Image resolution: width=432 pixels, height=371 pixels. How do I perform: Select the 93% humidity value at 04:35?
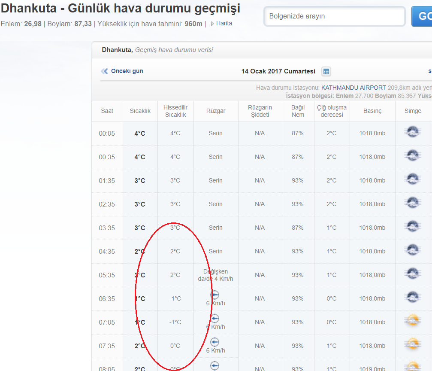298,252
